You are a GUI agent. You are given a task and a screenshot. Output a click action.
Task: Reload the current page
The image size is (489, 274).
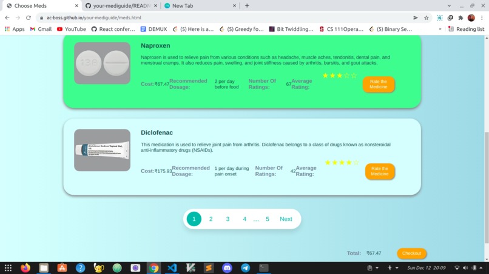pos(29,18)
